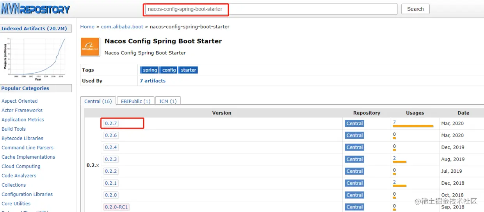Open the Application Metrics category
The height and width of the screenshot is (212, 484).
coord(23,119)
